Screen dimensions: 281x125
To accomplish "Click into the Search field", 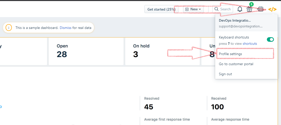I will pyautogui.click(x=223, y=9).
